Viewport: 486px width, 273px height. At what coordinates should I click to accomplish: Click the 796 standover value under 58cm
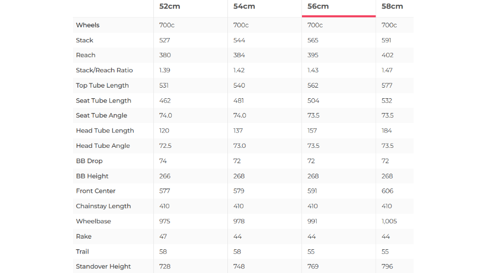pos(388,267)
